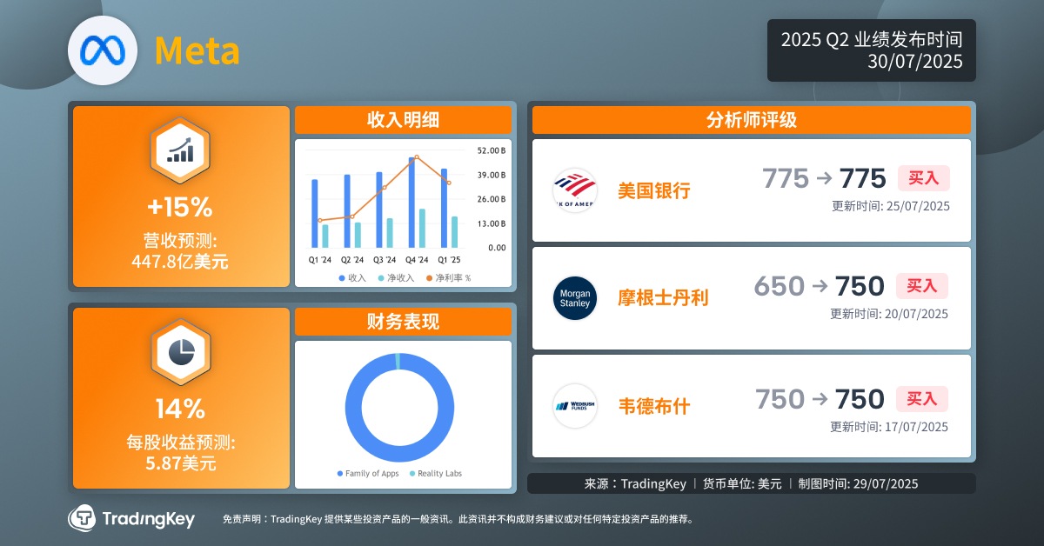Viewport: 1044px width, 546px height.
Task: Open the 财务表现 section header
Action: pos(403,322)
